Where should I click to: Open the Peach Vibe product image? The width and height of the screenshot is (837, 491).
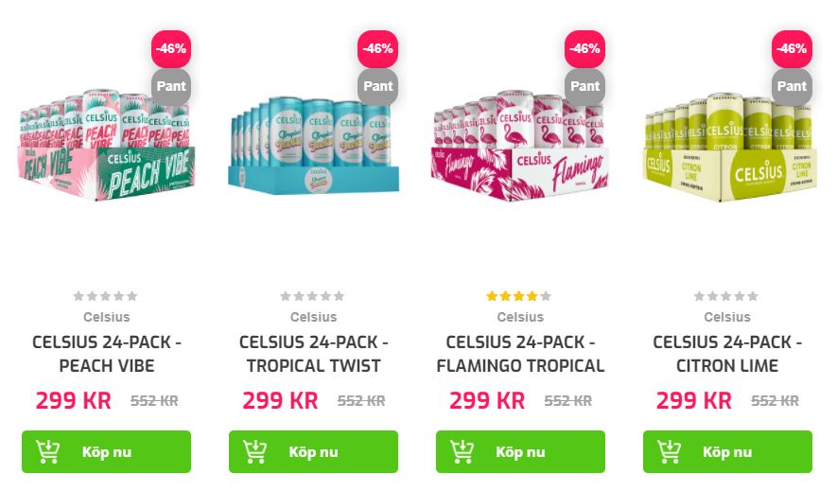106,145
